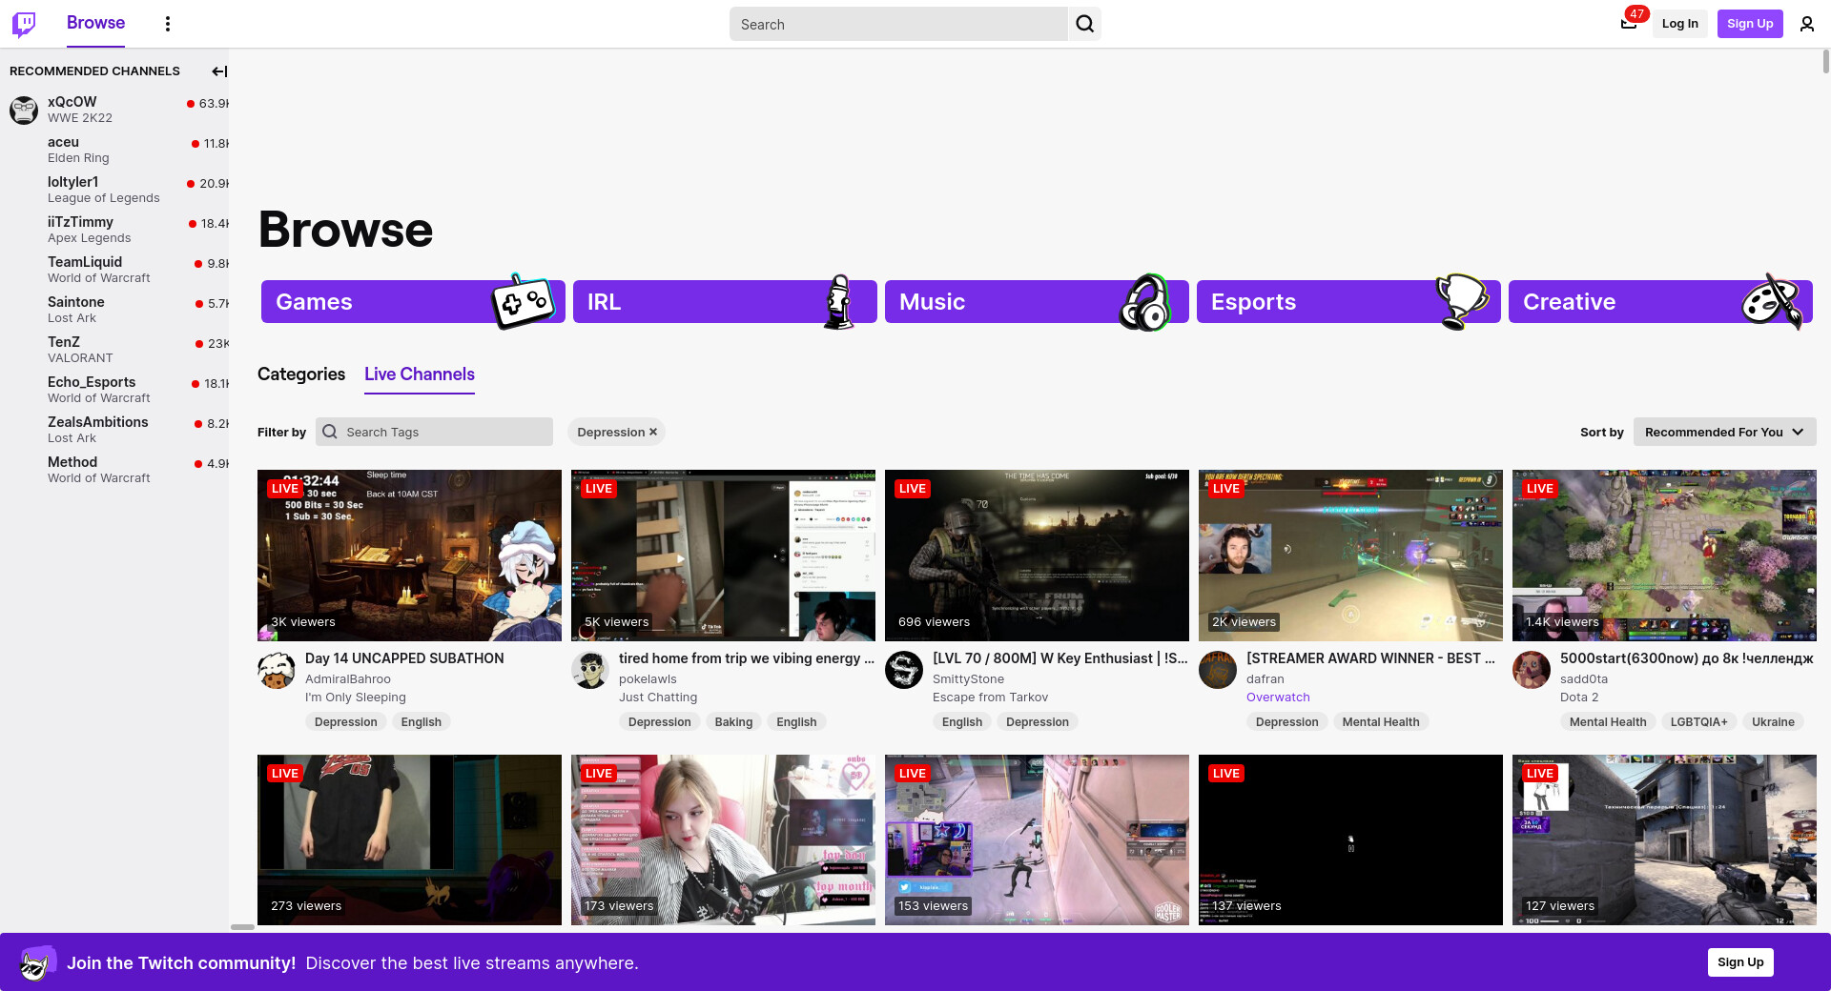Click the Mental Health tag under dafran
Image resolution: width=1831 pixels, height=991 pixels.
[x=1380, y=722]
